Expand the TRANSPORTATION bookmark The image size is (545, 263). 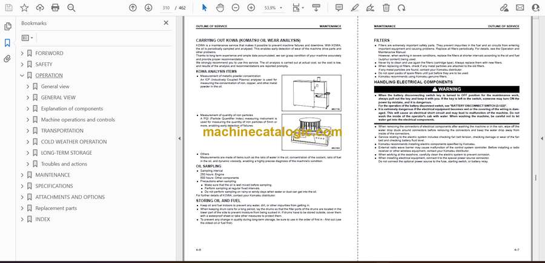(28, 131)
